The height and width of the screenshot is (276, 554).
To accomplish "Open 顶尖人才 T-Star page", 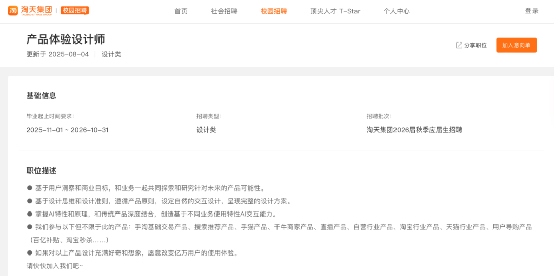I will point(335,11).
